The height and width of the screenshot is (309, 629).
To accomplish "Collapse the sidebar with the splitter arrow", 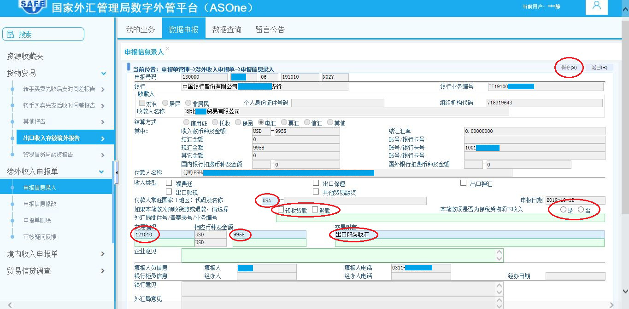I will [117, 172].
